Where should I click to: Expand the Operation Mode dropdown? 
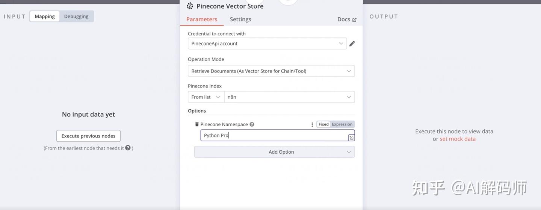(271, 71)
